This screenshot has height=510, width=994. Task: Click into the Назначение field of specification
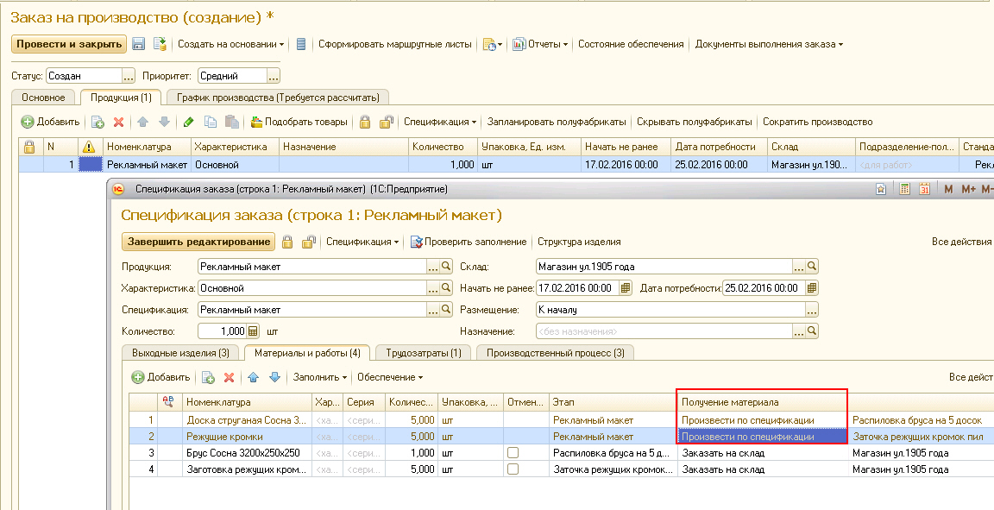point(664,331)
